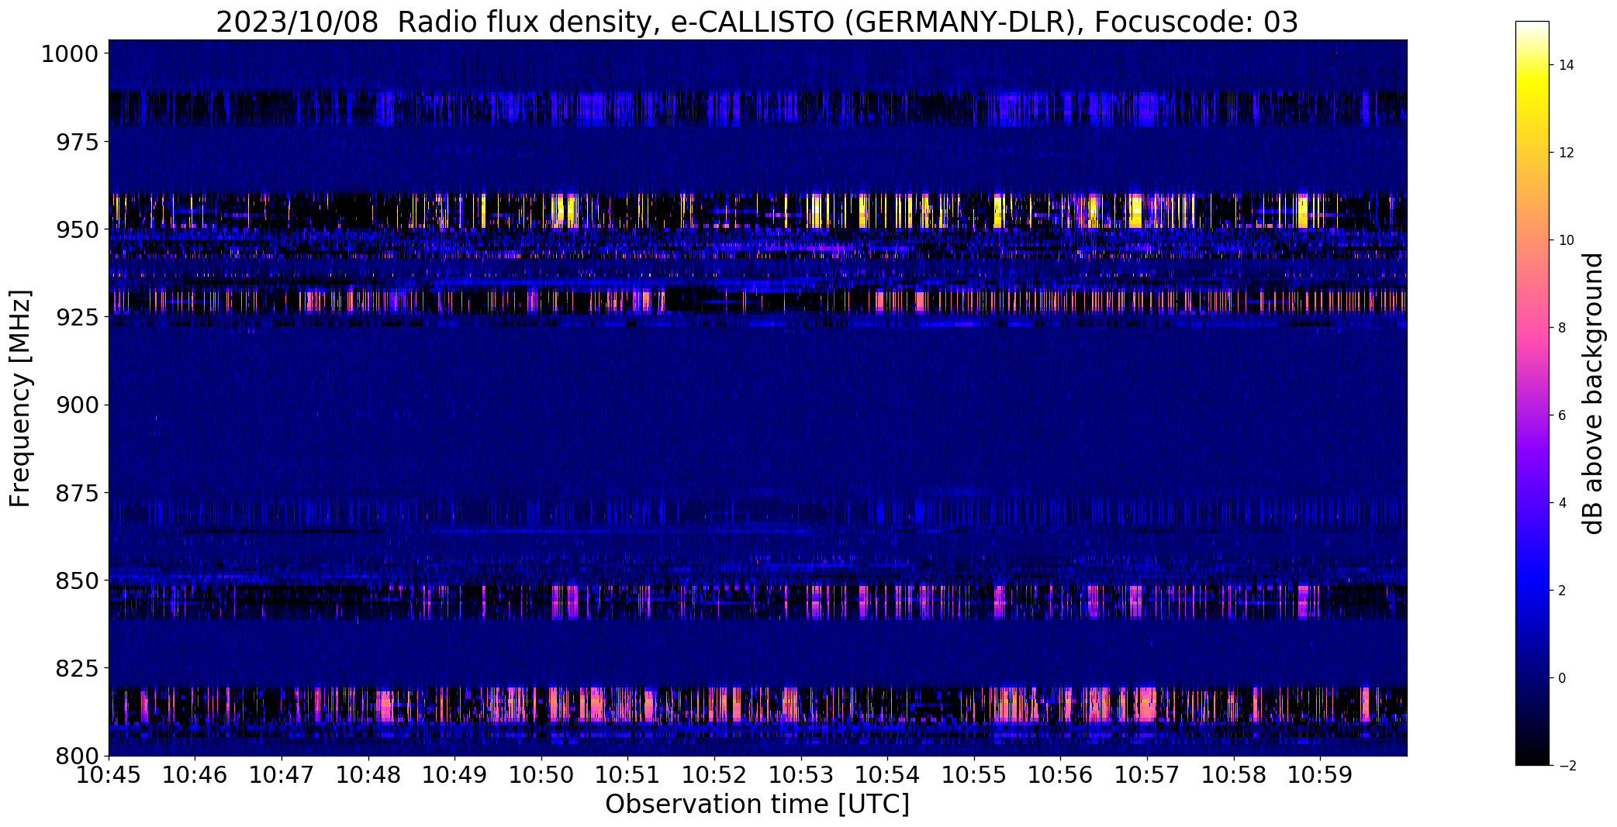This screenshot has height=827, width=1617.
Task: Click the colorbar tick label 14
Action: coord(1566,65)
